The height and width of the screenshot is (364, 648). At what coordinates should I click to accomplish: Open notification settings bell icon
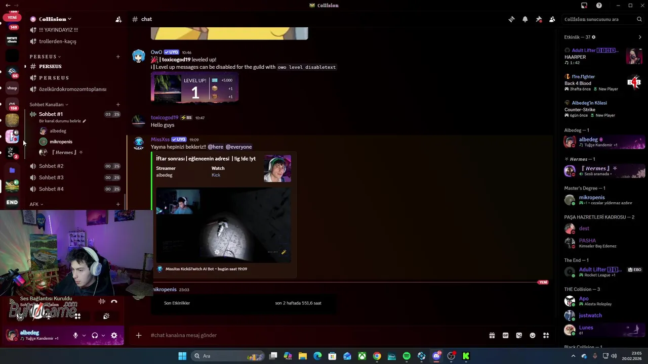pos(525,19)
